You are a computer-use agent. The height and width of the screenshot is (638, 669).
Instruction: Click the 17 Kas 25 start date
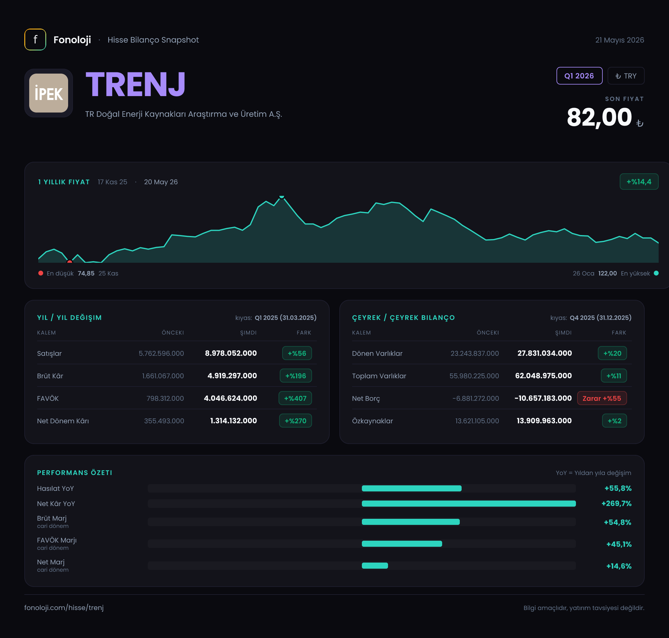(113, 182)
